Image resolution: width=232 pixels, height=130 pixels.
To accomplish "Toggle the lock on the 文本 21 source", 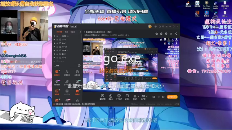I will click(x=57, y=47).
